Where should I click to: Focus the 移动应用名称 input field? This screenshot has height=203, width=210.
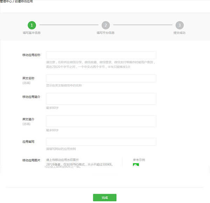101,55
